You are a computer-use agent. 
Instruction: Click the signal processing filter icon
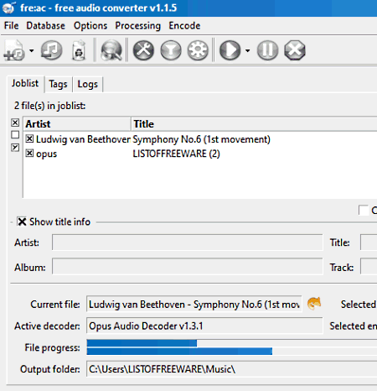(x=171, y=50)
